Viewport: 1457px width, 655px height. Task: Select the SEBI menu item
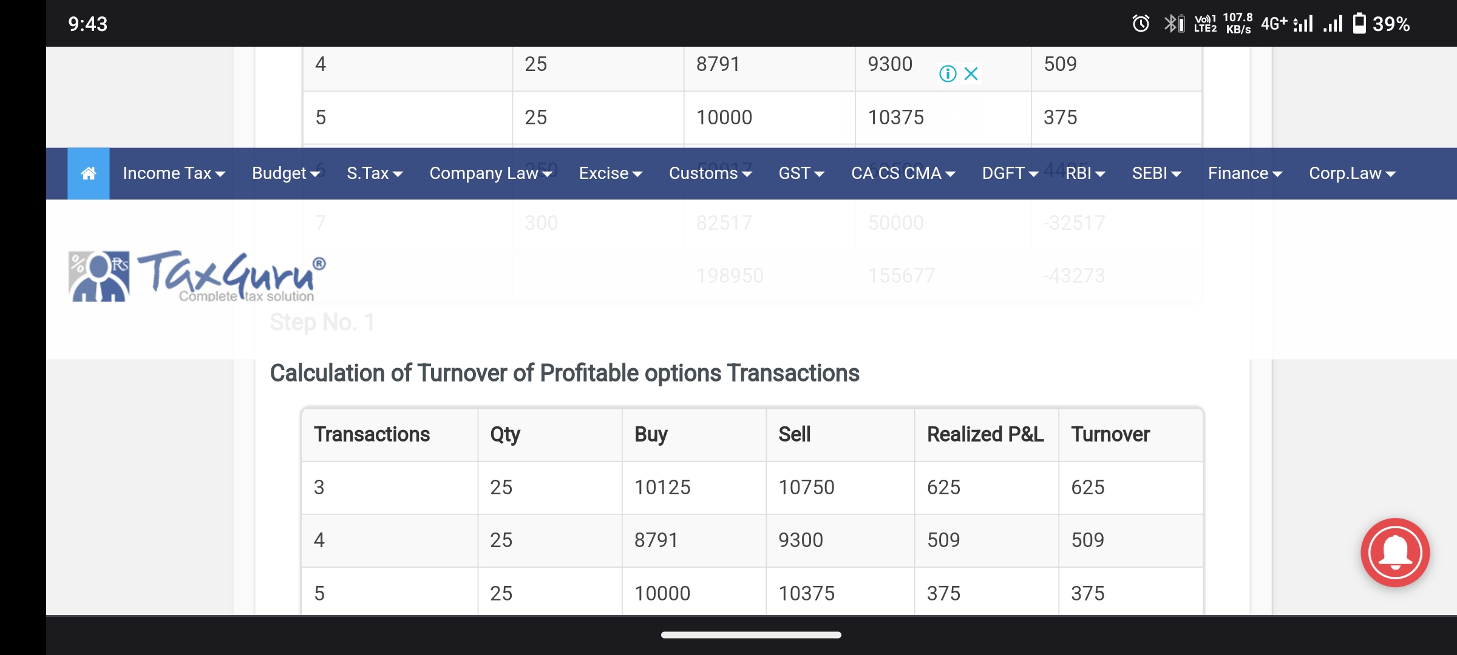(x=1156, y=173)
